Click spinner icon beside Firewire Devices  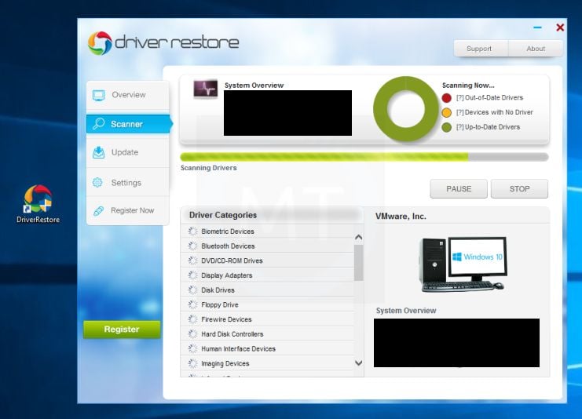point(192,319)
